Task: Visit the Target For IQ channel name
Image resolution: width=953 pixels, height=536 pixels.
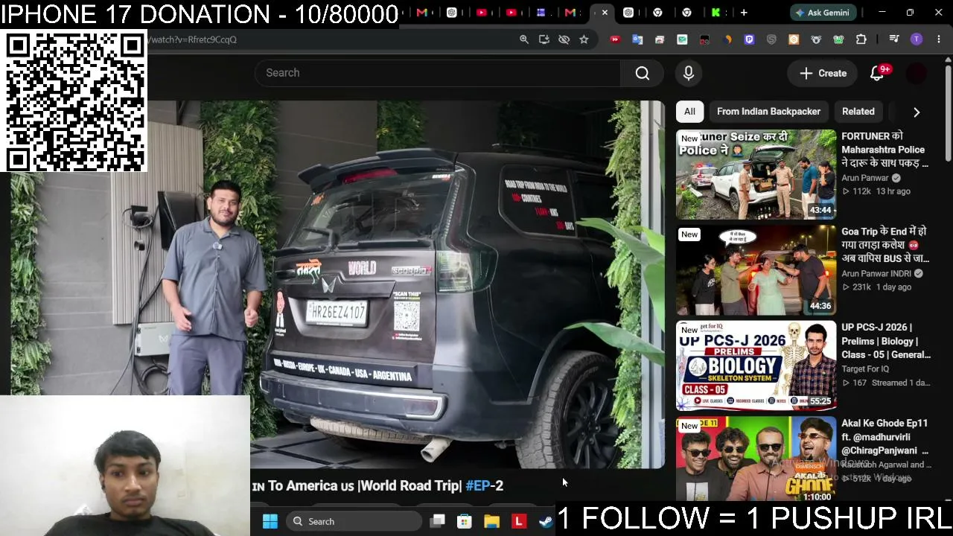Action: click(865, 369)
